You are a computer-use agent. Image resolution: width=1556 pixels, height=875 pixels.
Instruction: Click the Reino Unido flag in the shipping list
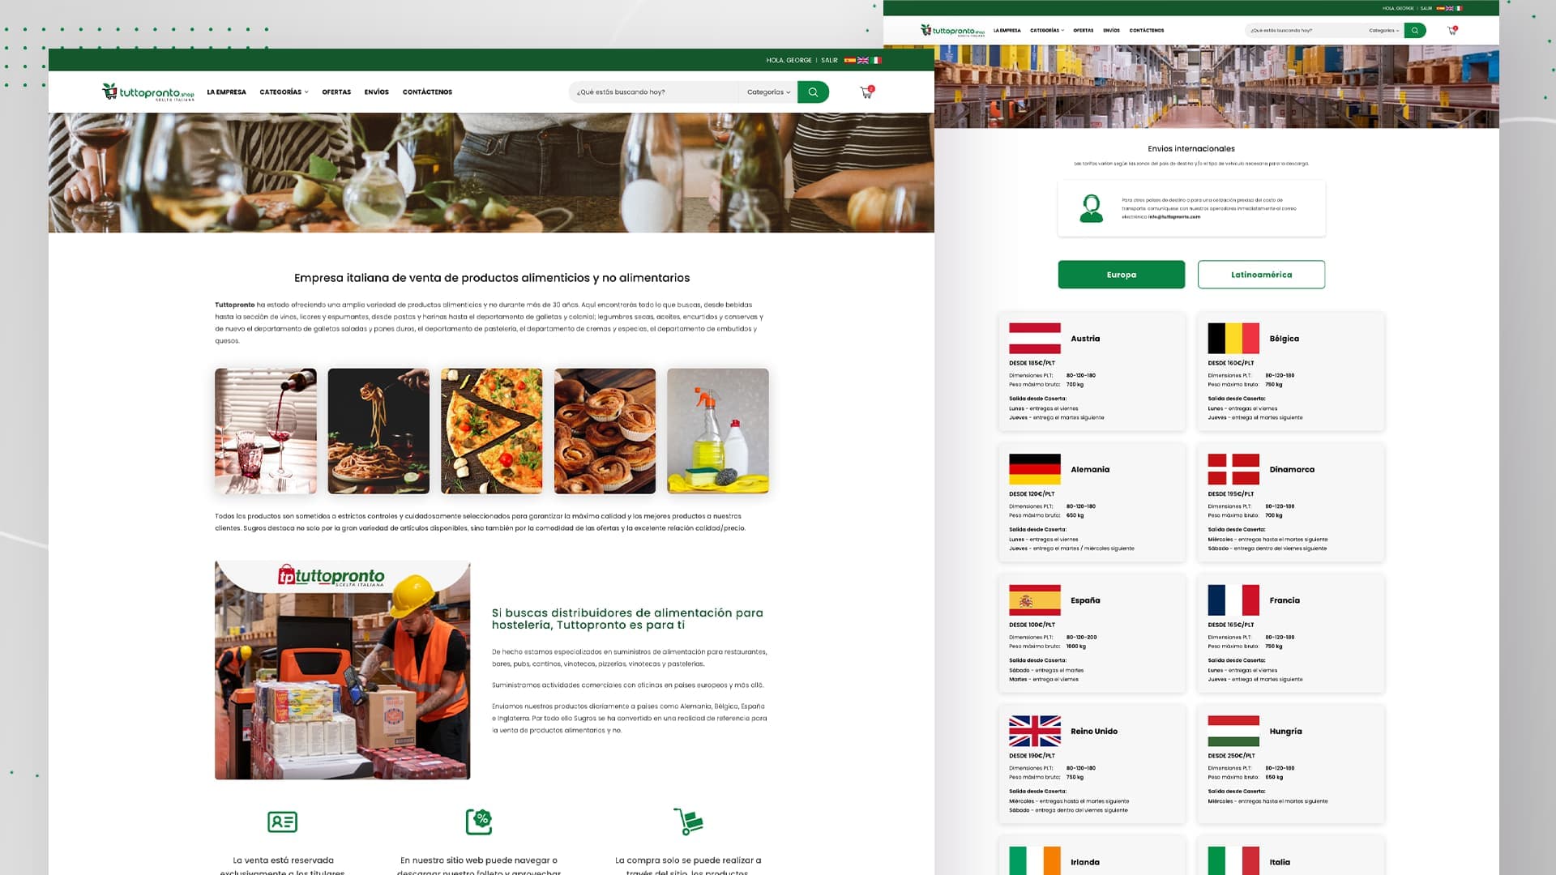(1035, 731)
